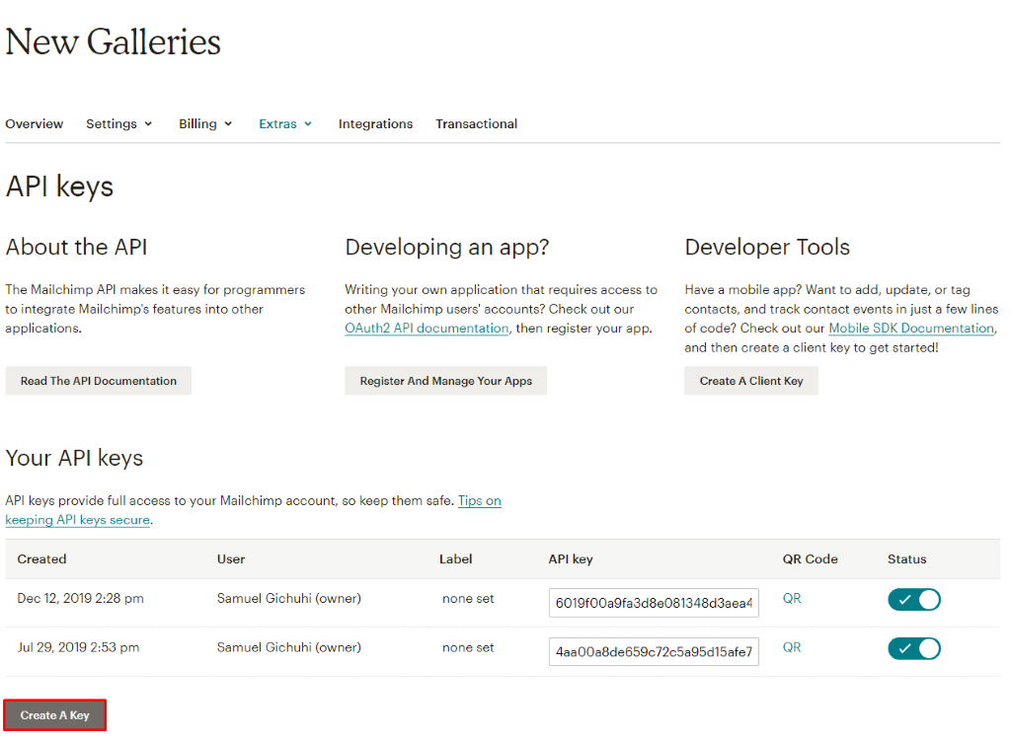Viewport: 1011px width, 740px height.
Task: Open QR code for Jul 29, 2019 key
Action: (x=792, y=647)
